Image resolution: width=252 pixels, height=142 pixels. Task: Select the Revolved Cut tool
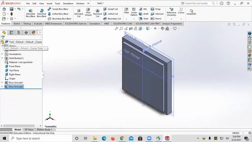pyautogui.click(x=97, y=13)
